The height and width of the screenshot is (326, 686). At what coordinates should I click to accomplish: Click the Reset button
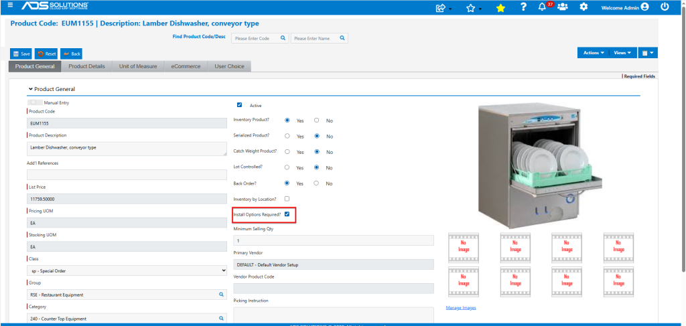point(46,54)
